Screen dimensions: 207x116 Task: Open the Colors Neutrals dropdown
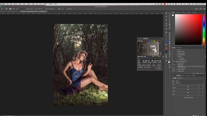pyautogui.click(x=190, y=83)
